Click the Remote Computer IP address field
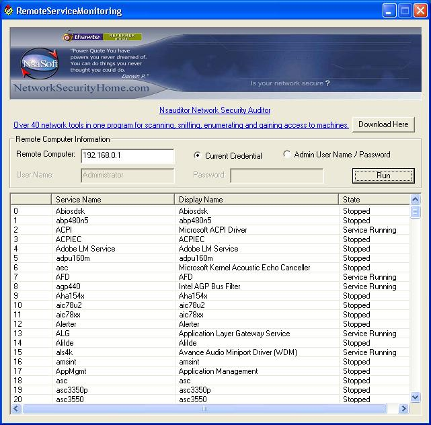Viewport: 431px width, 425px height. [127, 156]
